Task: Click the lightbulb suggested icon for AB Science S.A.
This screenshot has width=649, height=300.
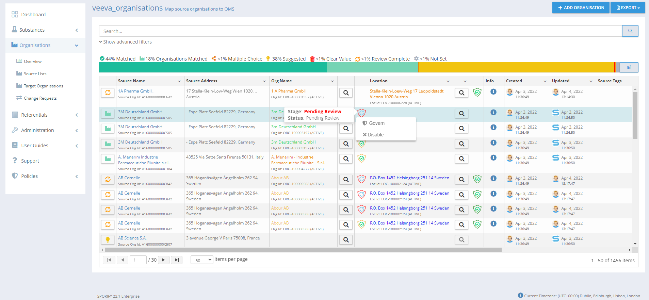Action: coord(108,240)
